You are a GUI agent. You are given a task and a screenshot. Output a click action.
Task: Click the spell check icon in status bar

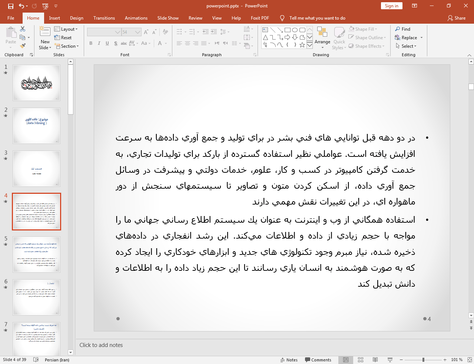(36, 360)
